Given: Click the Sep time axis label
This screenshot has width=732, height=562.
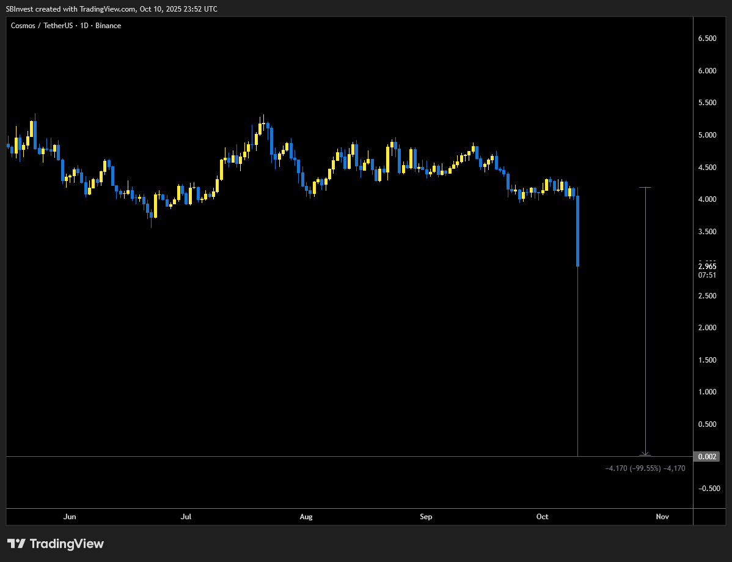Looking at the screenshot, I should tap(426, 517).
